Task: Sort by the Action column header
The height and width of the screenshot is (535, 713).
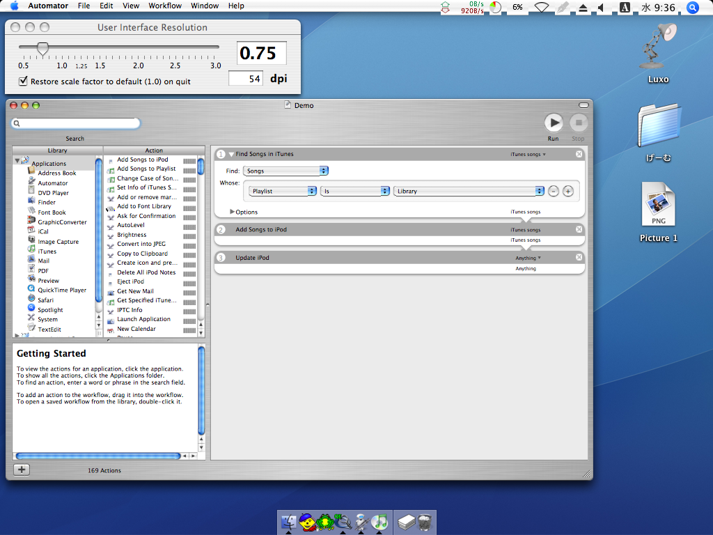Action: pos(154,150)
